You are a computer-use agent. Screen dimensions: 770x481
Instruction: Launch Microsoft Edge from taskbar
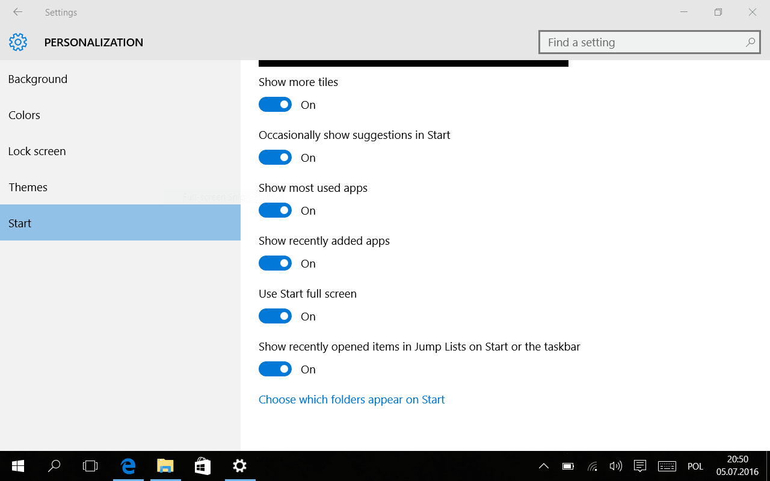tap(128, 466)
